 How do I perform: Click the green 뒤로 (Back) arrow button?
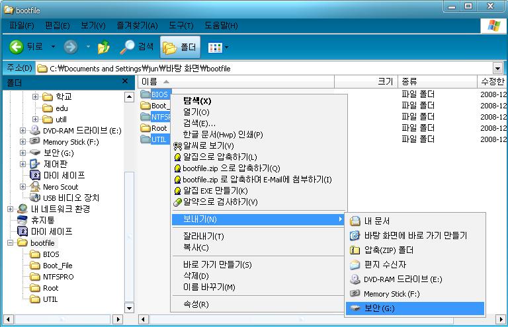[x=17, y=47]
